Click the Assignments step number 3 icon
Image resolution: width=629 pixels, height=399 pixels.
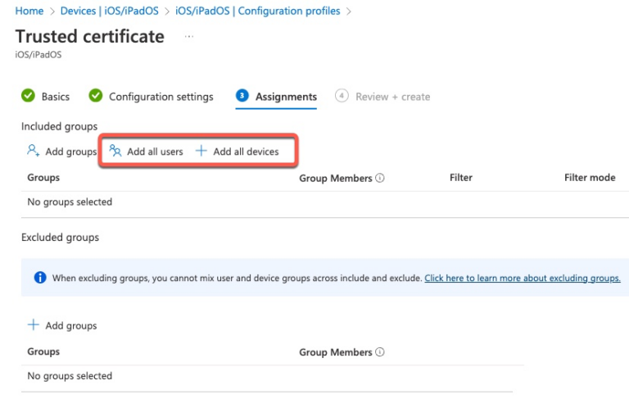tap(242, 96)
